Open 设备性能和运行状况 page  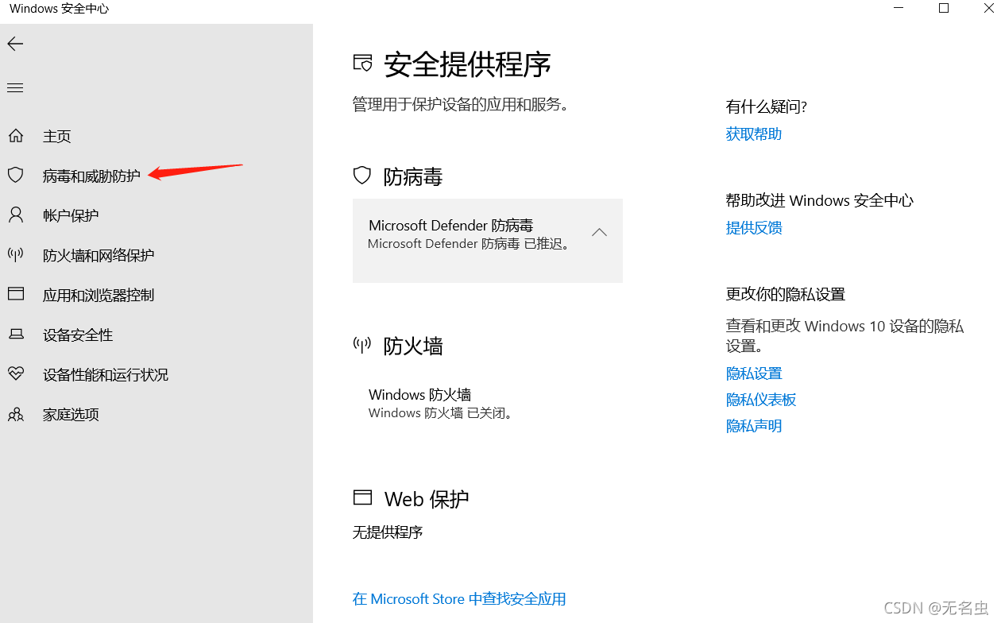(106, 375)
